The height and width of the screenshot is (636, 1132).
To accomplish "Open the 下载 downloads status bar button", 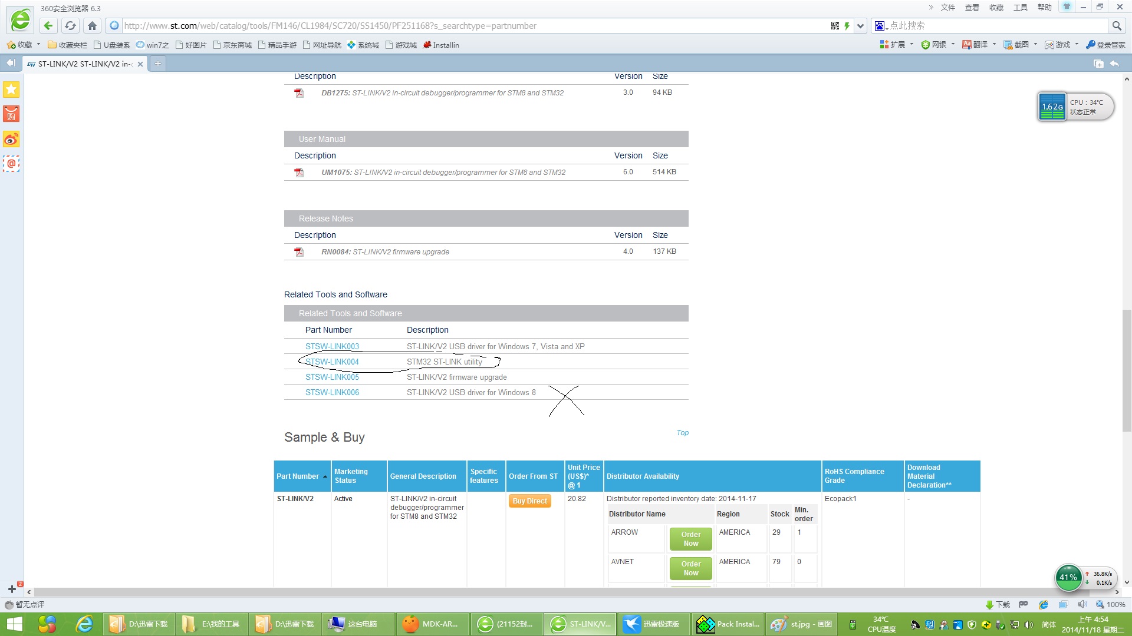I will pyautogui.click(x=998, y=605).
